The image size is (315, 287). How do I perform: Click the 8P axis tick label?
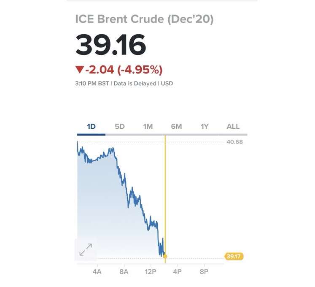pos(204,272)
